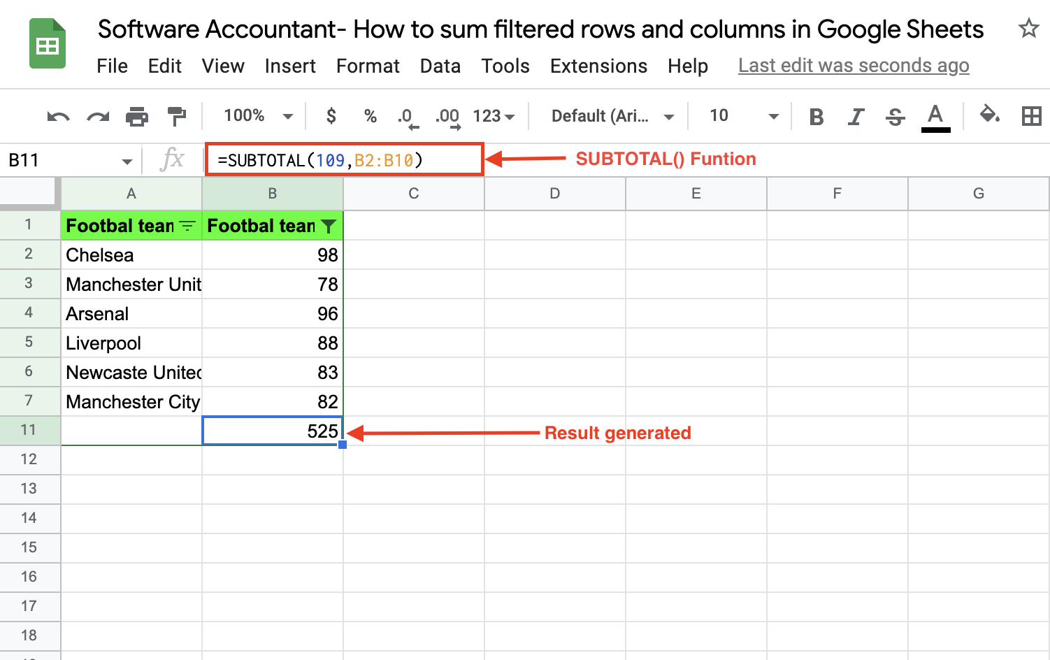Screen dimensions: 1050x660
Task: Open the Extensions menu
Action: [x=598, y=66]
